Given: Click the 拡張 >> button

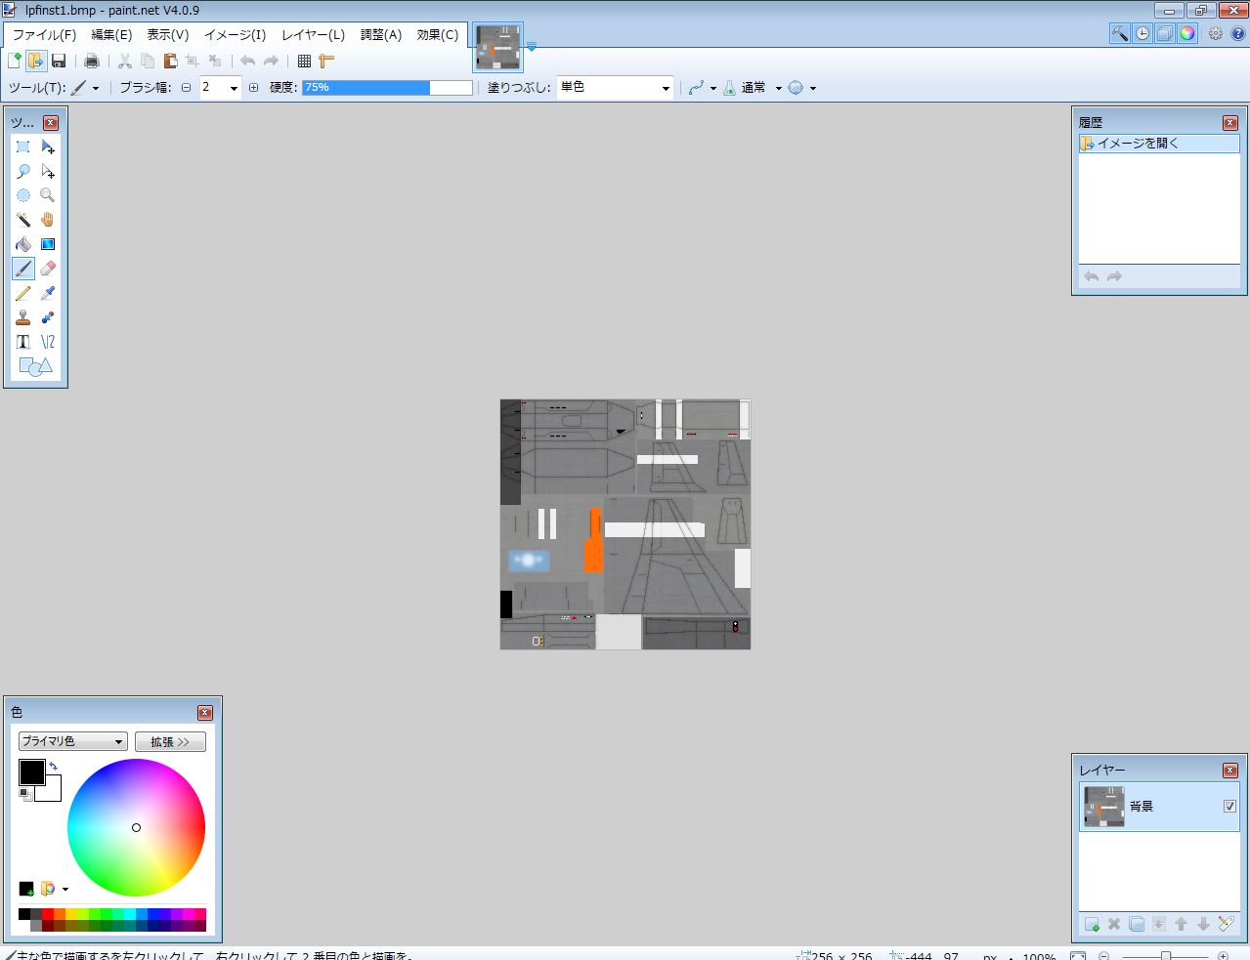Looking at the screenshot, I should 170,742.
